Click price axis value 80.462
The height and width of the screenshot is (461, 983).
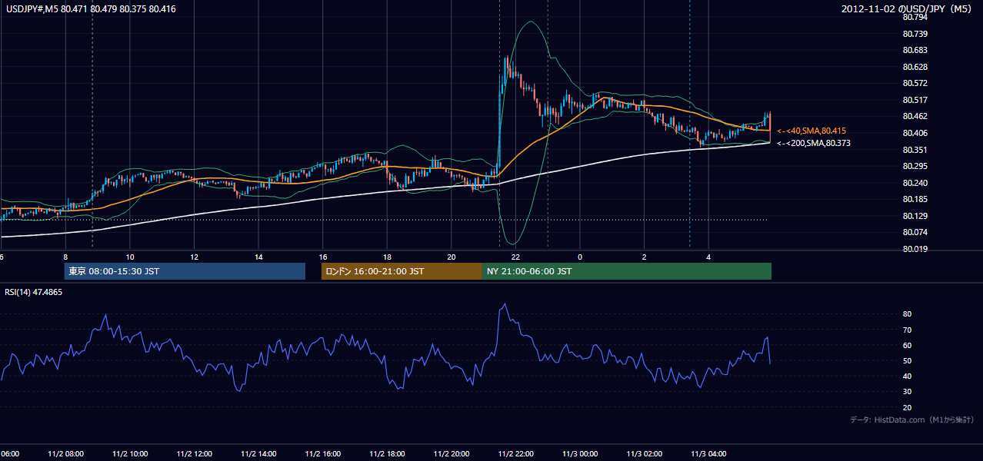pyautogui.click(x=915, y=116)
